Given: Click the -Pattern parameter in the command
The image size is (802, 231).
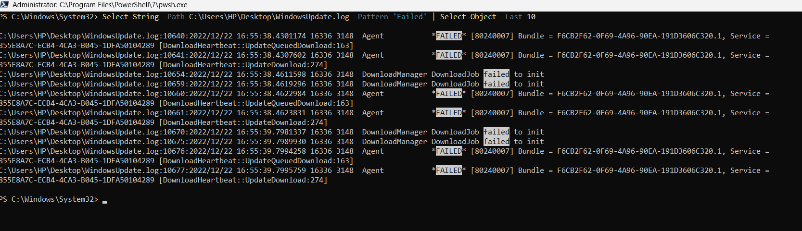Looking at the screenshot, I should point(371,17).
